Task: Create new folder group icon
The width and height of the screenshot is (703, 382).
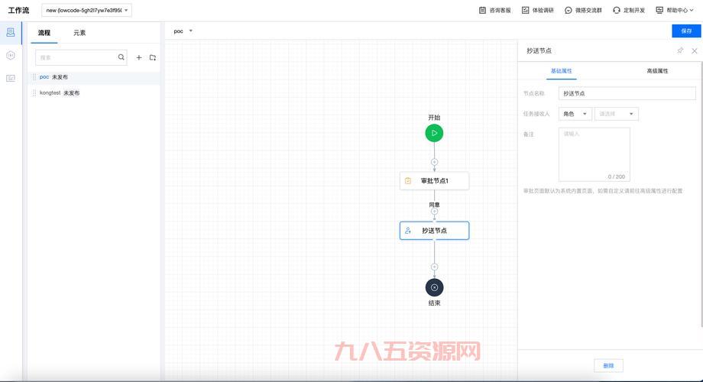Action: pyautogui.click(x=152, y=57)
